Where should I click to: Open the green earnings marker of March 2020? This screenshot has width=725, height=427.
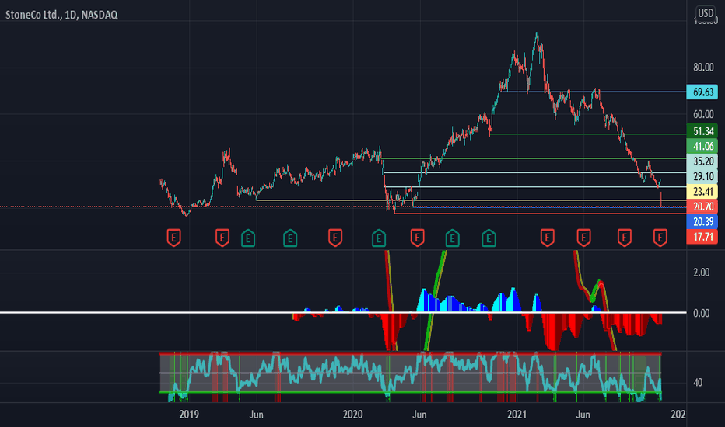(x=379, y=238)
